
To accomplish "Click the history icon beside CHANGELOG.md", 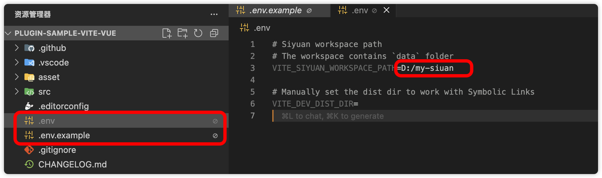I will [x=29, y=164].
